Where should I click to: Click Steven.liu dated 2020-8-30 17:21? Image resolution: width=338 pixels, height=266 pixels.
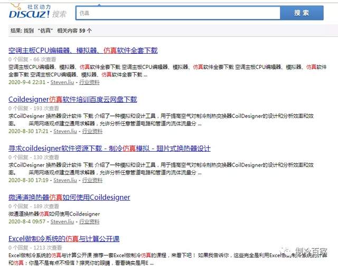65,131
